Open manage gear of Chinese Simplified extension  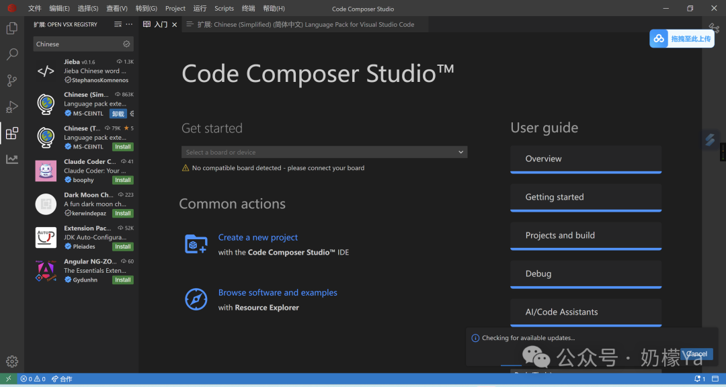coord(132,114)
